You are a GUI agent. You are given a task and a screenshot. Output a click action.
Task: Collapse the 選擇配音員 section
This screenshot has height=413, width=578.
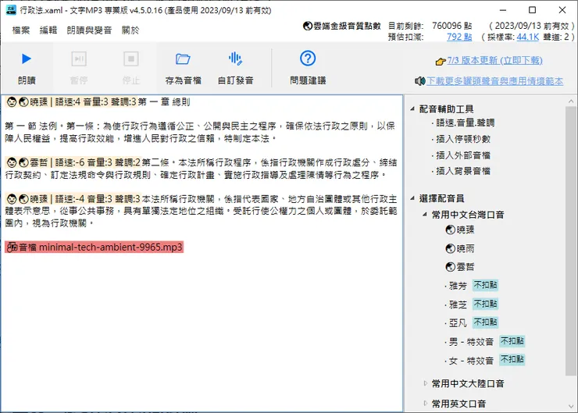click(x=412, y=198)
